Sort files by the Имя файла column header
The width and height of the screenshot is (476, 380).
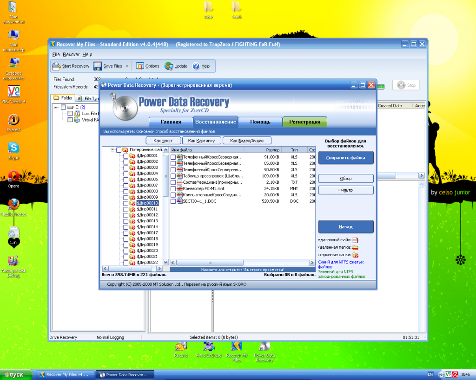tap(207, 150)
